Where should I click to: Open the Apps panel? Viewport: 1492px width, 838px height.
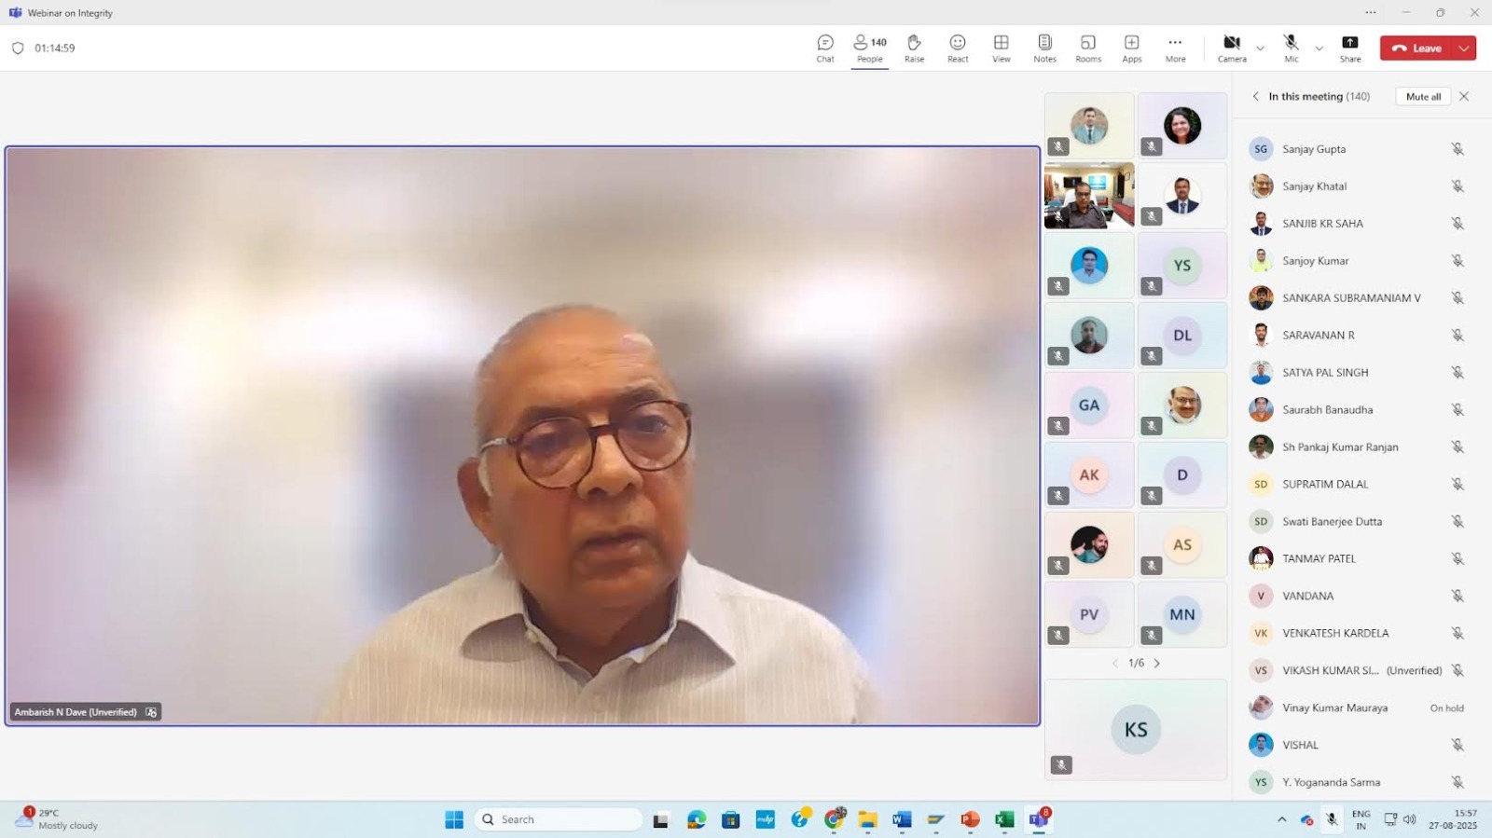click(x=1131, y=48)
